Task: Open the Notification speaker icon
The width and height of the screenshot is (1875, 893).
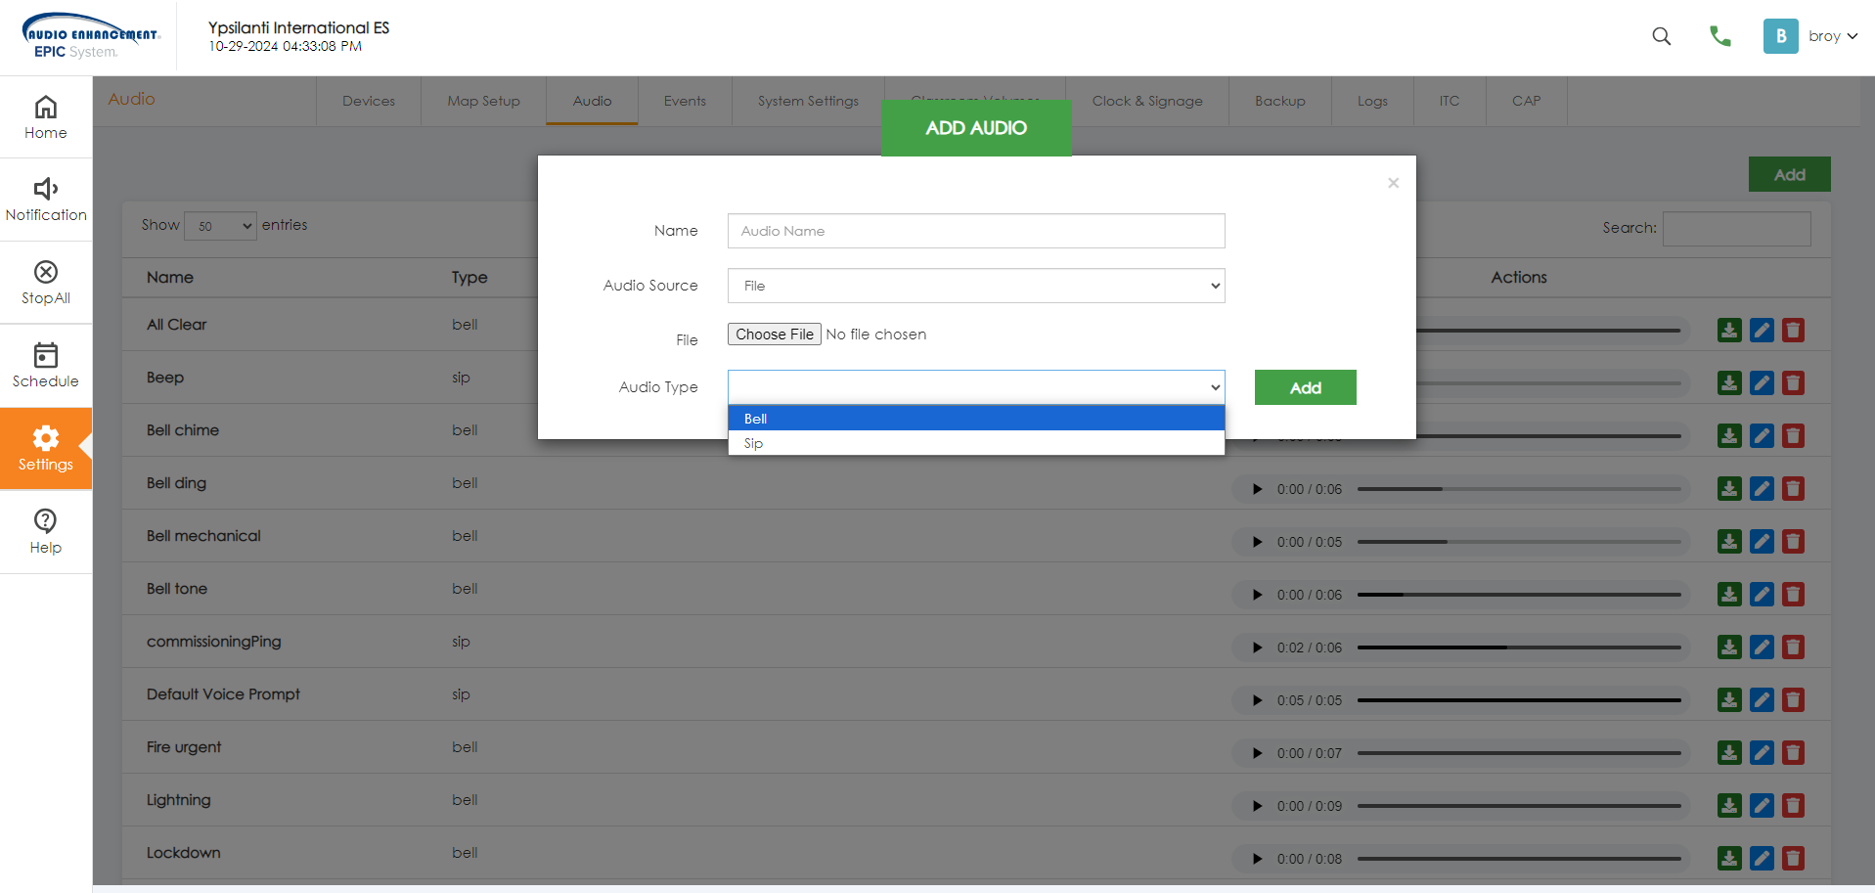Action: (46, 189)
